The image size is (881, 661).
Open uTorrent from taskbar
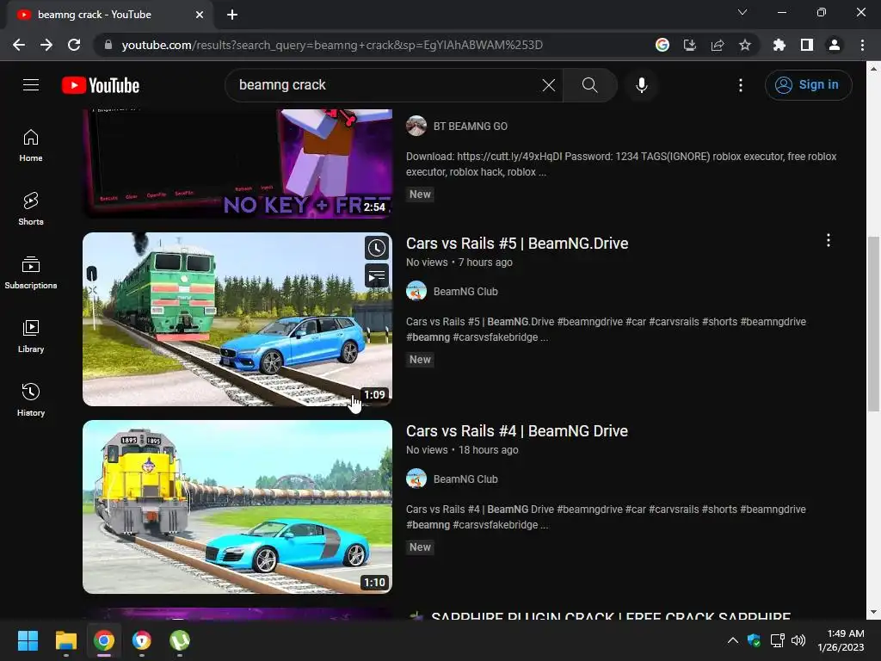click(x=179, y=640)
